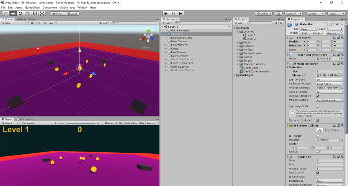Viewport: 348px width, 186px height.
Task: Enable Lightmap Static checkbox
Action: (318, 106)
